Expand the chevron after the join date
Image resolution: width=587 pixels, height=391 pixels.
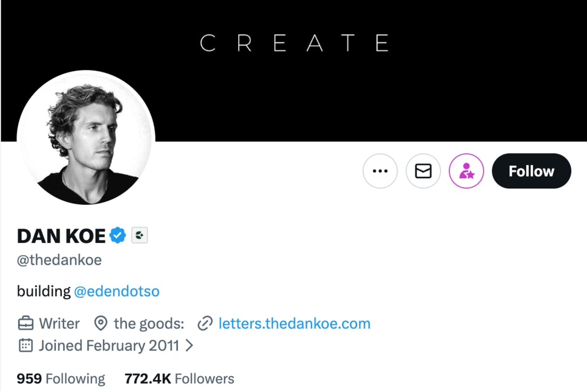[189, 345]
